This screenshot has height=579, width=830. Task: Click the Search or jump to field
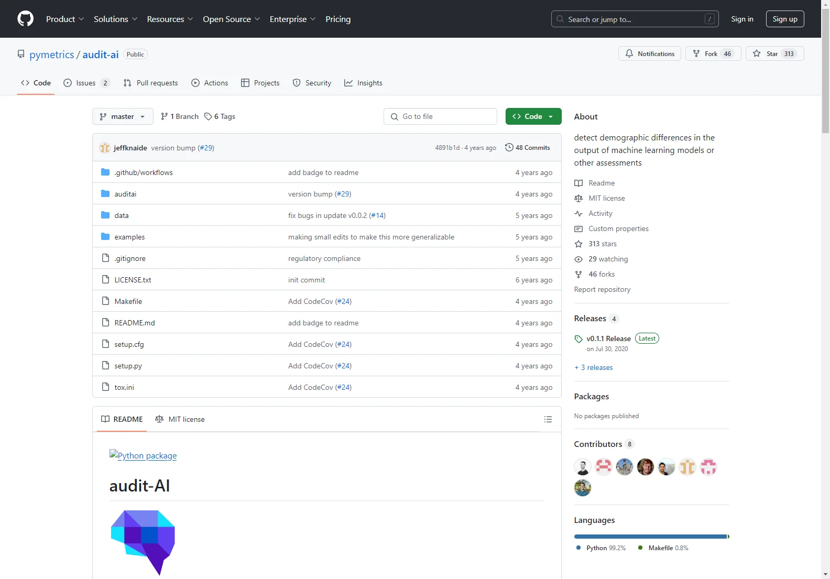635,19
